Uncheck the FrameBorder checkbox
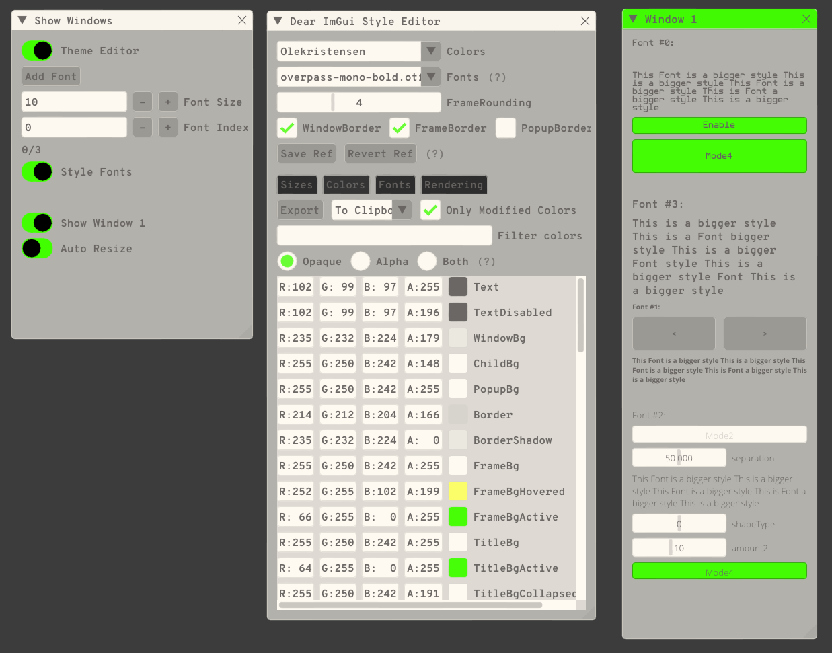This screenshot has width=832, height=653. pyautogui.click(x=400, y=128)
